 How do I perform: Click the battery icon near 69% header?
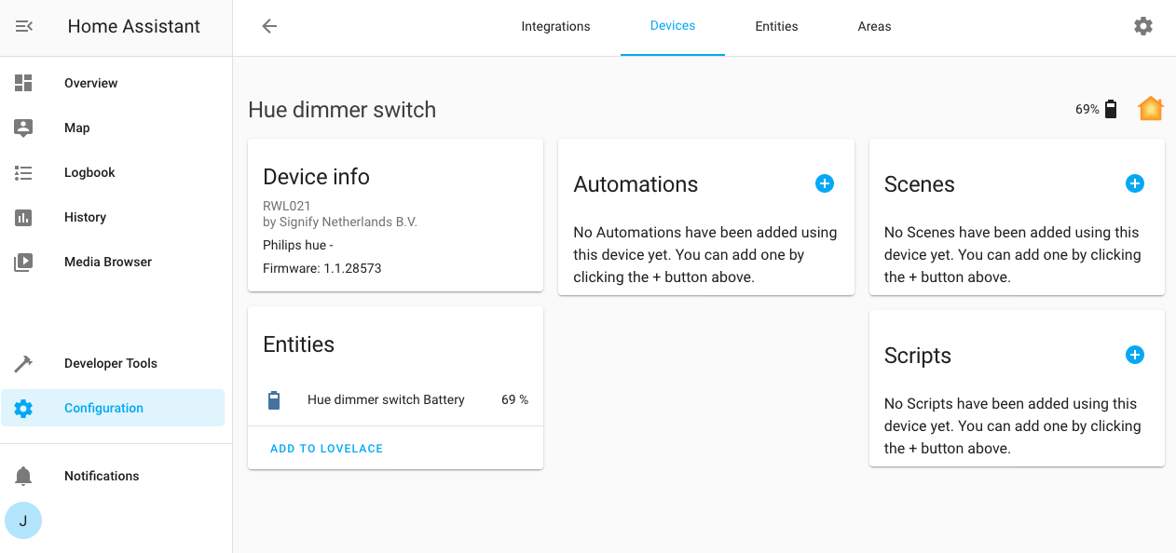(1111, 109)
